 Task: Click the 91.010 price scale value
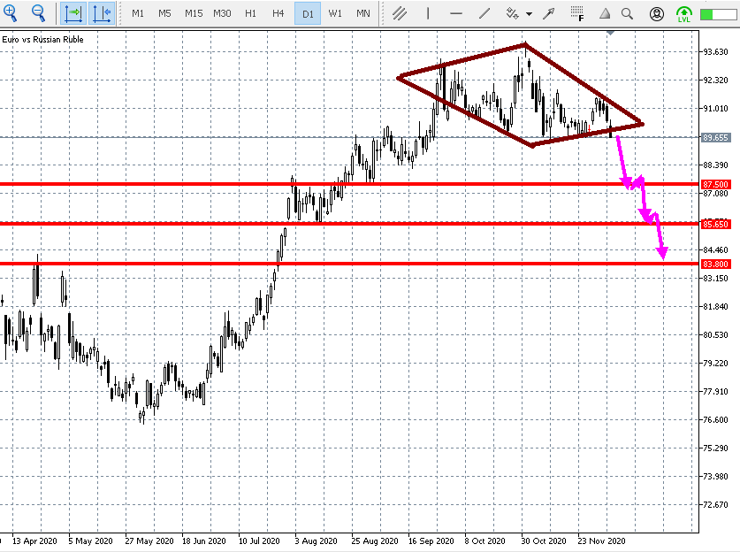coord(715,109)
